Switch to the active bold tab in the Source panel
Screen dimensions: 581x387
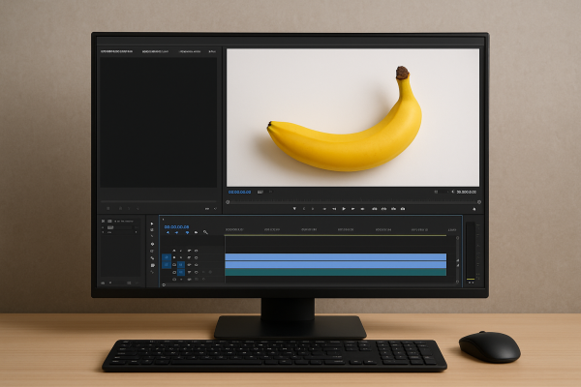pyautogui.click(x=116, y=51)
